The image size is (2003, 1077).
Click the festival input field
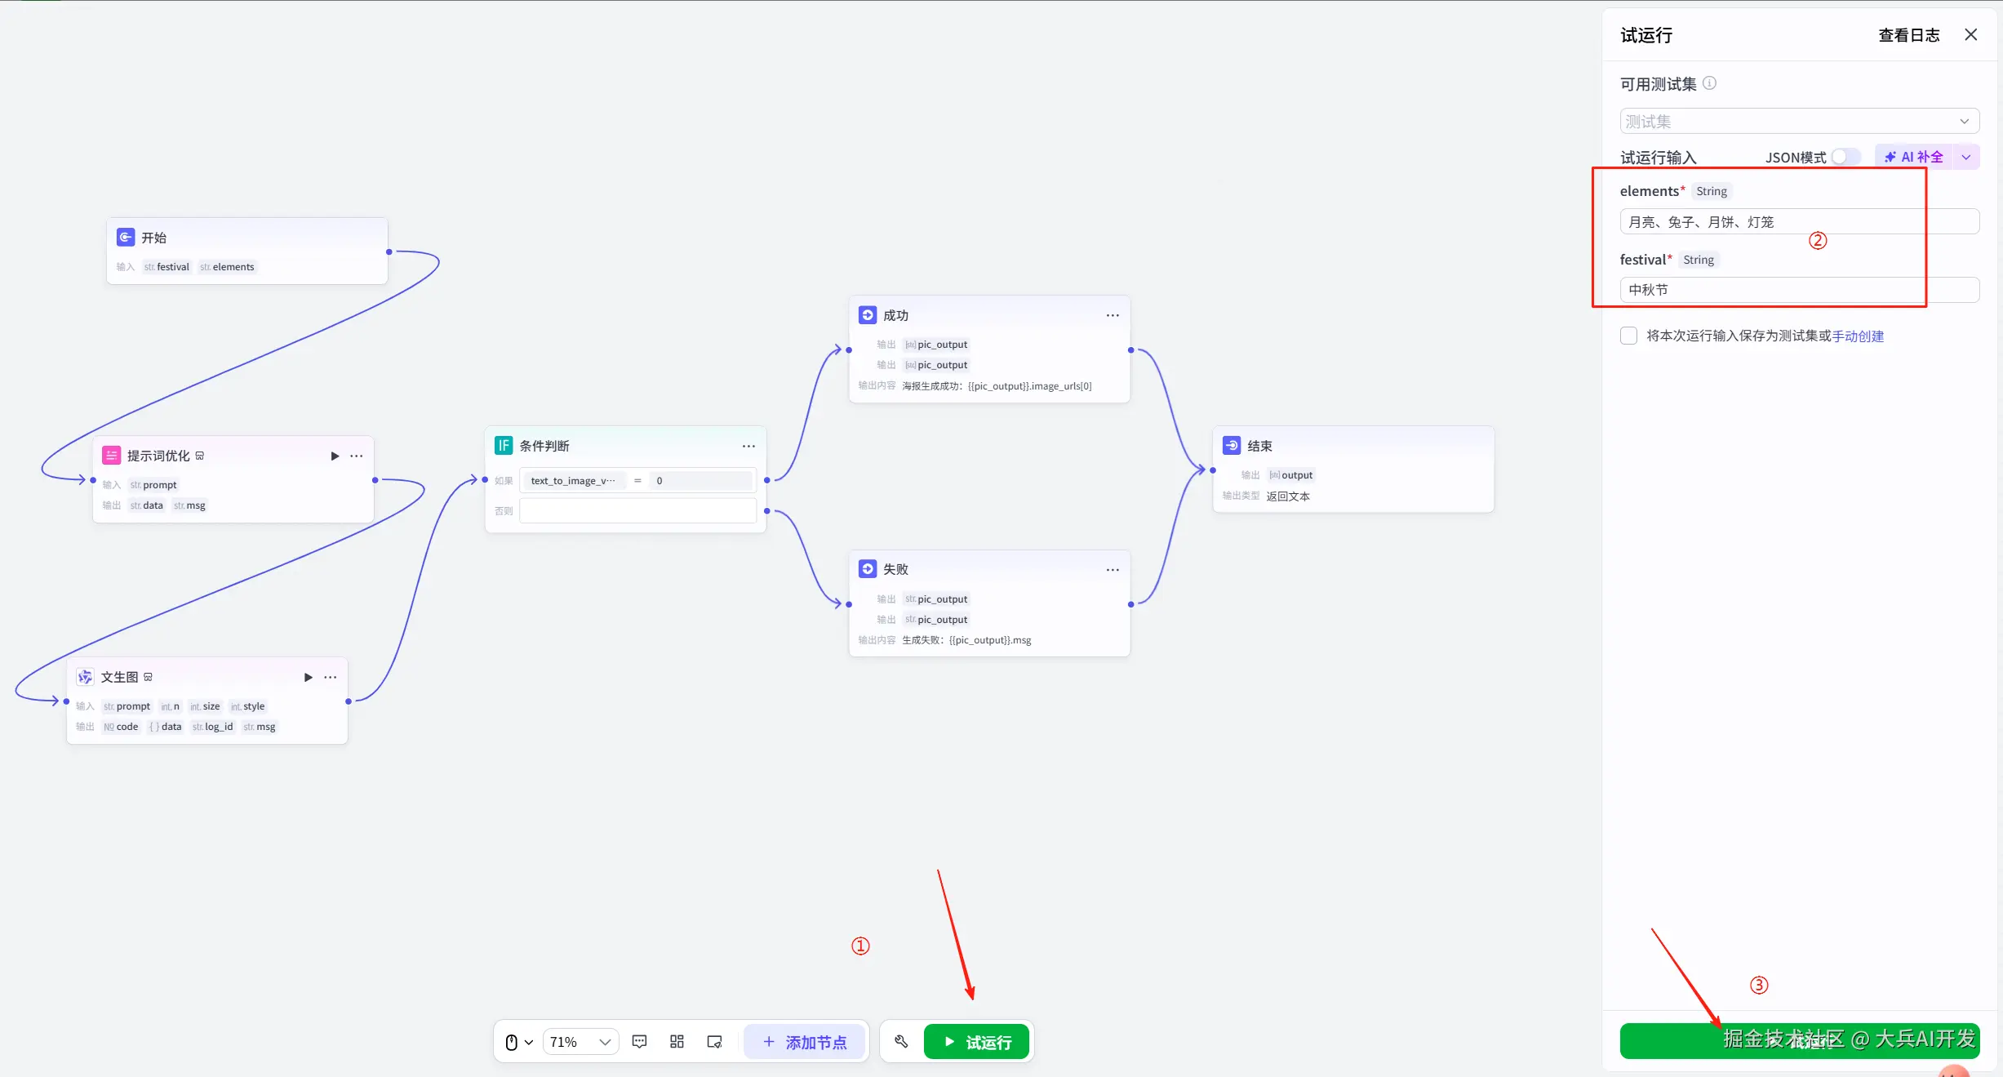pos(1799,290)
